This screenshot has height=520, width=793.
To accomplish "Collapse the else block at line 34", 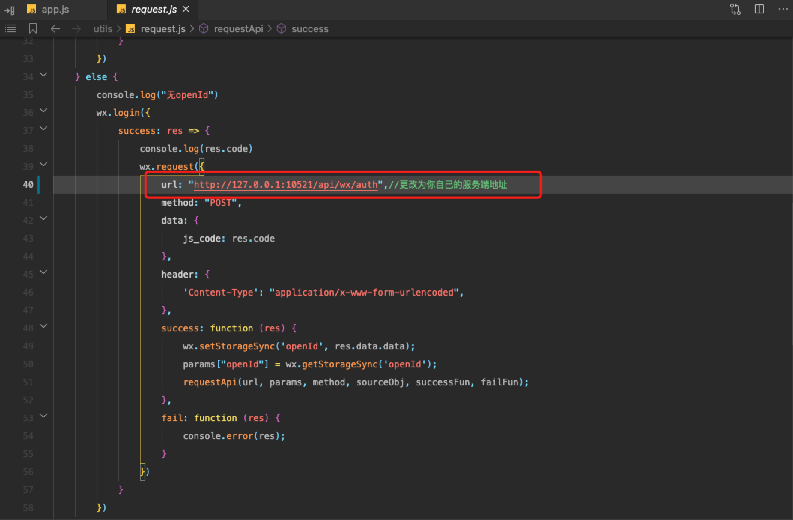I will pyautogui.click(x=43, y=75).
